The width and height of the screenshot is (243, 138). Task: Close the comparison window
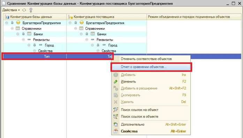[240, 3]
